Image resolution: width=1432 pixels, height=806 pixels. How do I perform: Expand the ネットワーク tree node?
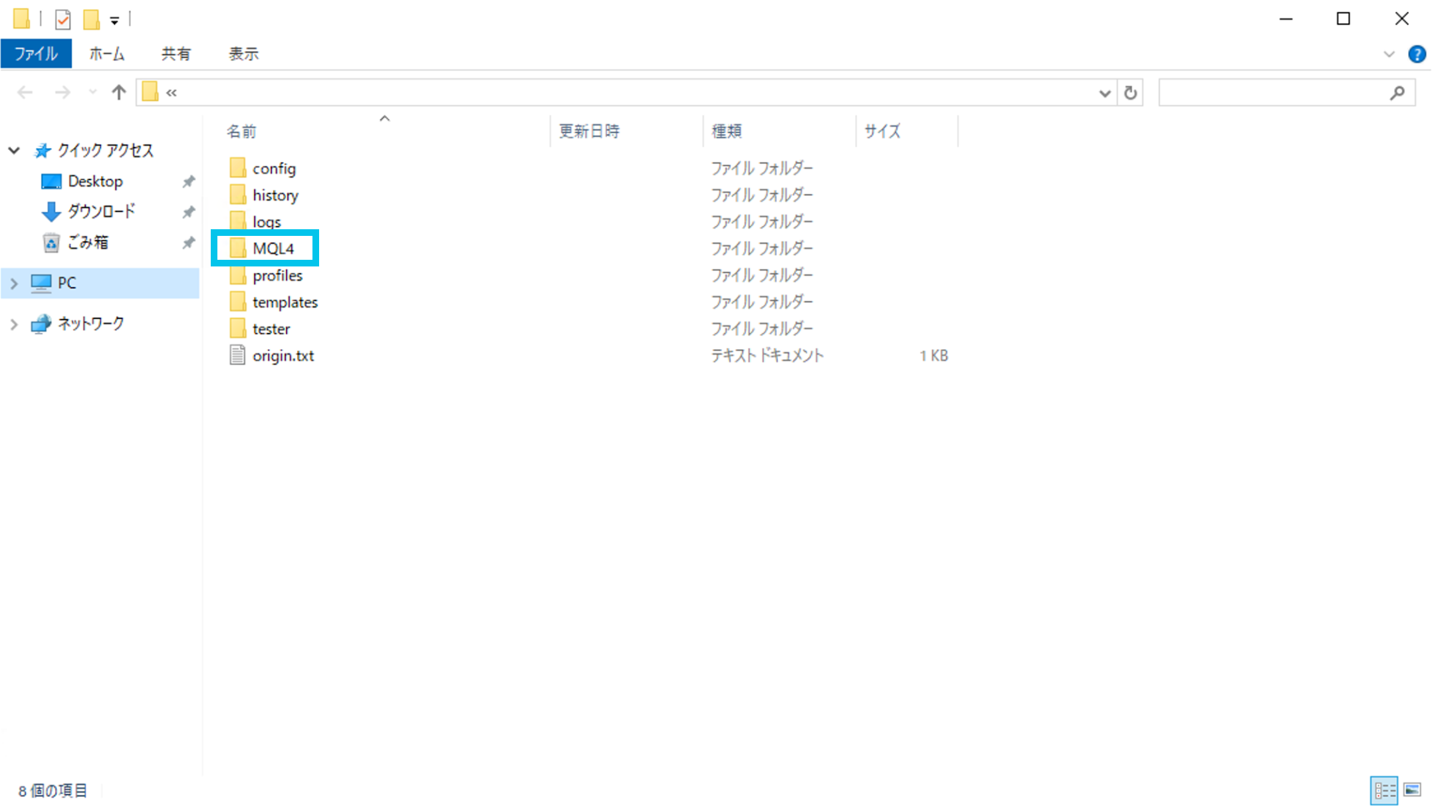coord(14,324)
